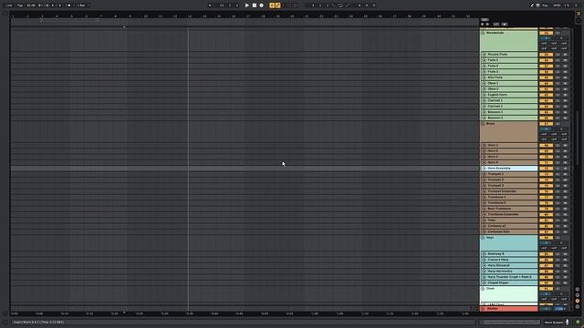Toggle the Automation Arm button
584x328 pixels.
277,5
